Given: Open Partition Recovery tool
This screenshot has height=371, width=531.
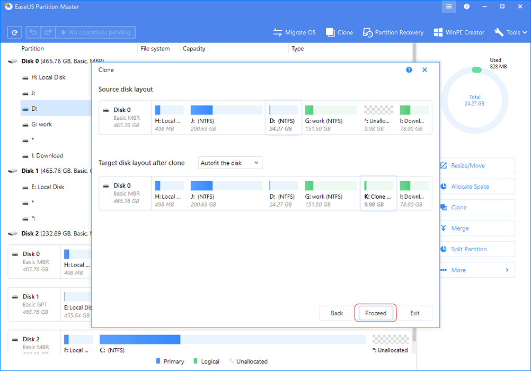Looking at the screenshot, I should point(393,32).
